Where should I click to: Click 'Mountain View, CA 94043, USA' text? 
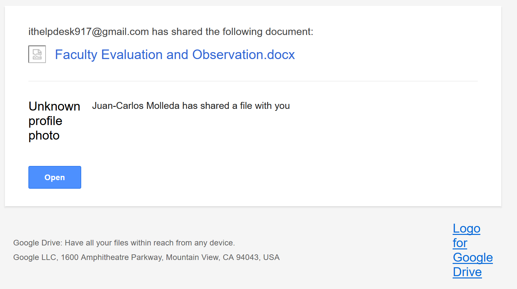click(x=223, y=258)
